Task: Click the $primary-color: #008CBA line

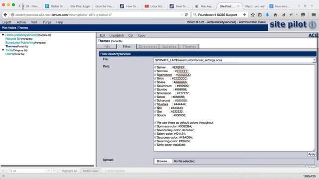Action: (x=173, y=126)
